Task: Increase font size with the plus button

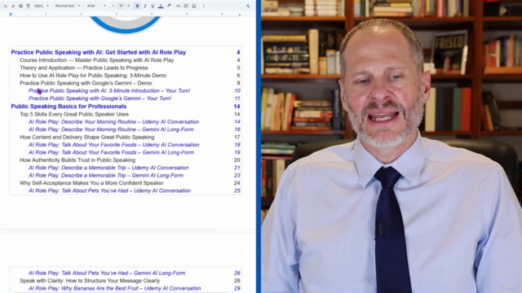Action: (x=129, y=6)
